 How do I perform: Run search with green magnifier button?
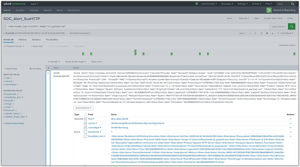(291, 26)
